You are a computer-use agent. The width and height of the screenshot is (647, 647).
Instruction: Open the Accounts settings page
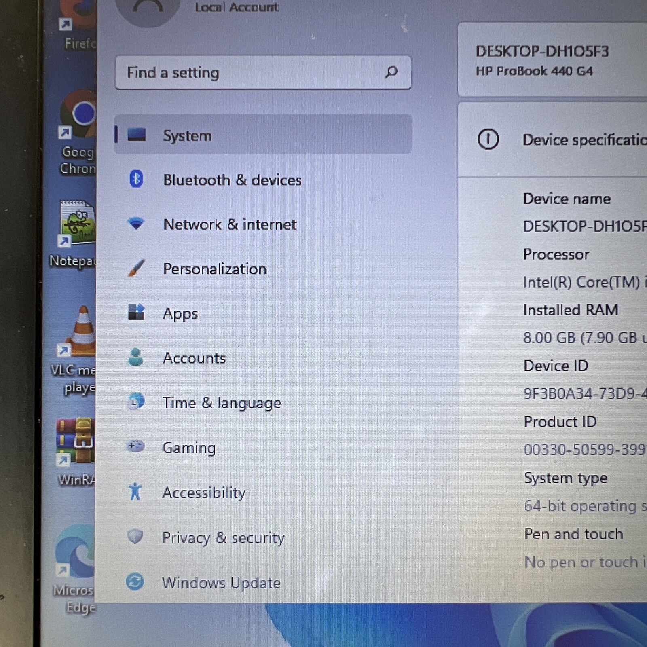263,357
